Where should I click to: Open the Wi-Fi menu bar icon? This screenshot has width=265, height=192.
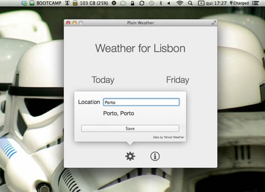180,3
